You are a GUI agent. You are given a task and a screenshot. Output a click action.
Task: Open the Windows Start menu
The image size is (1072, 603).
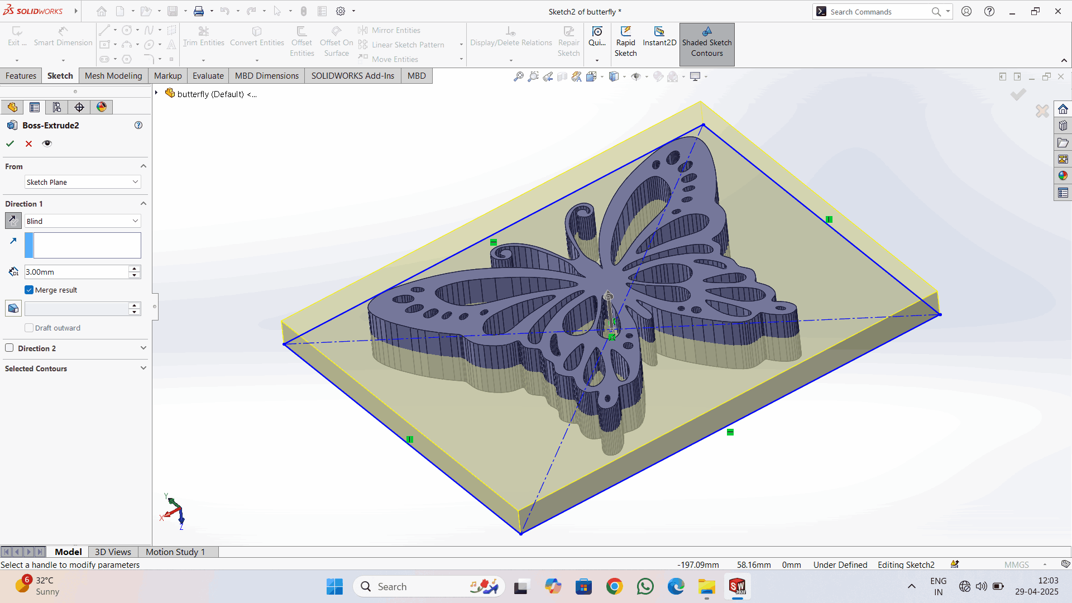334,587
